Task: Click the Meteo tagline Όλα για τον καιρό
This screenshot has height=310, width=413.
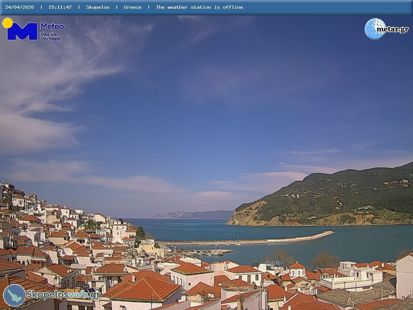Action: point(50,36)
